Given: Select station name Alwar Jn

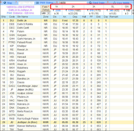Looking at the screenshot, I should click(22, 64).
